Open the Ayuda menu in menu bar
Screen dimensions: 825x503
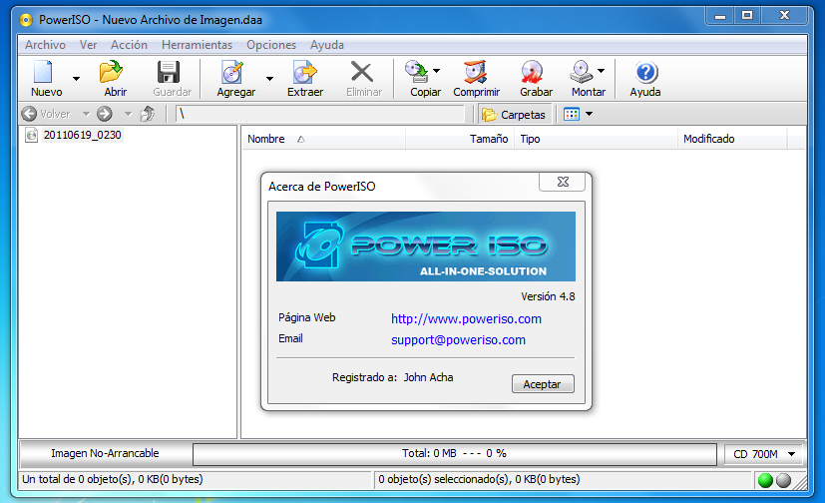click(x=327, y=45)
